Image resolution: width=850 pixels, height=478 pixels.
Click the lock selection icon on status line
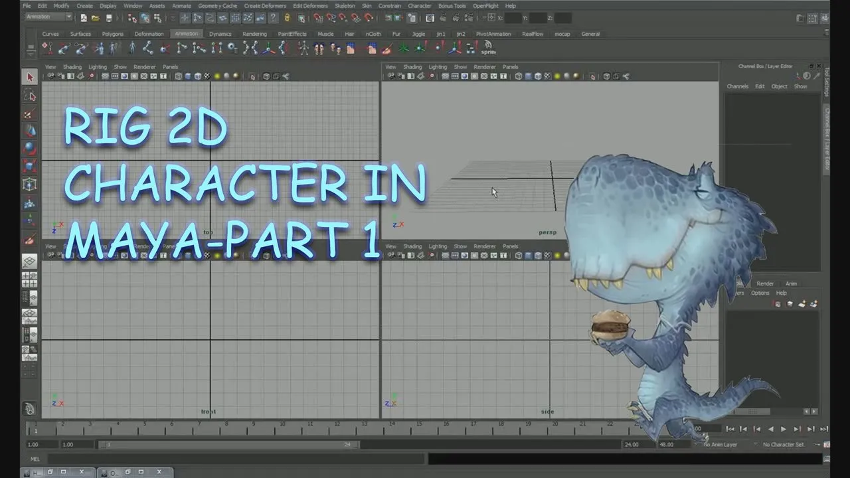[x=288, y=18]
